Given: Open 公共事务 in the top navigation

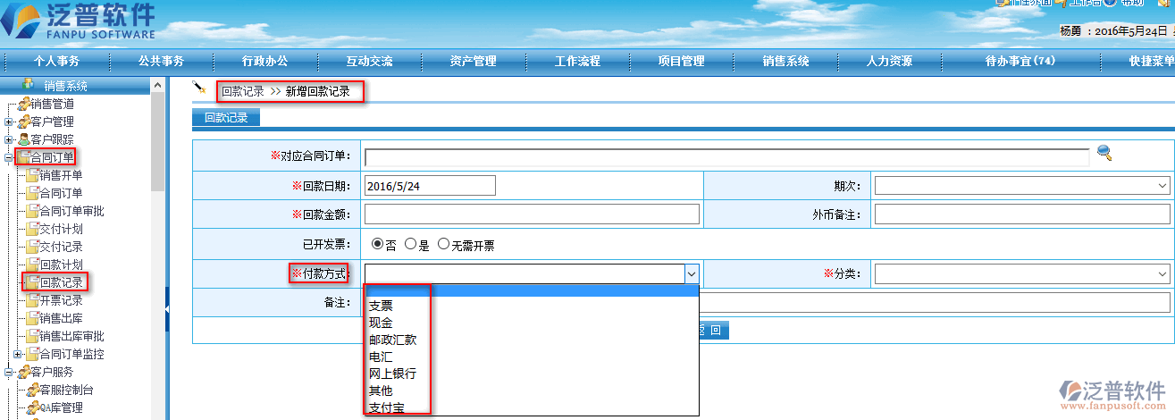Looking at the screenshot, I should tap(161, 62).
